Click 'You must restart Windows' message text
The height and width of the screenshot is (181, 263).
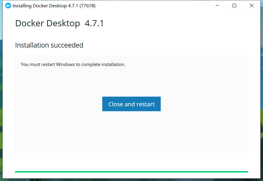pos(73,65)
